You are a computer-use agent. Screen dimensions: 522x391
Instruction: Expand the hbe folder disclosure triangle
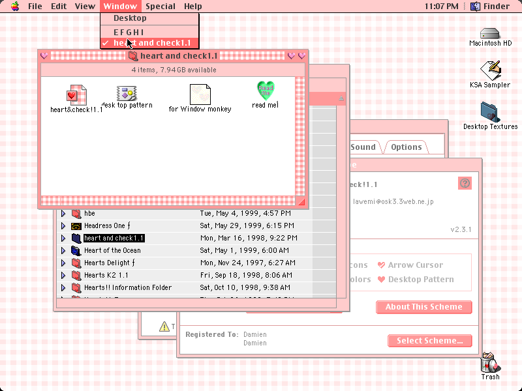[63, 214]
